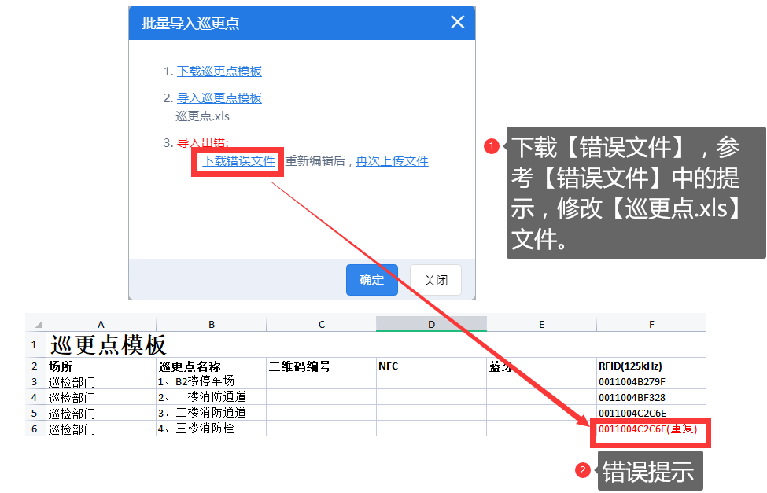Click the 关闭 button

[x=435, y=280]
